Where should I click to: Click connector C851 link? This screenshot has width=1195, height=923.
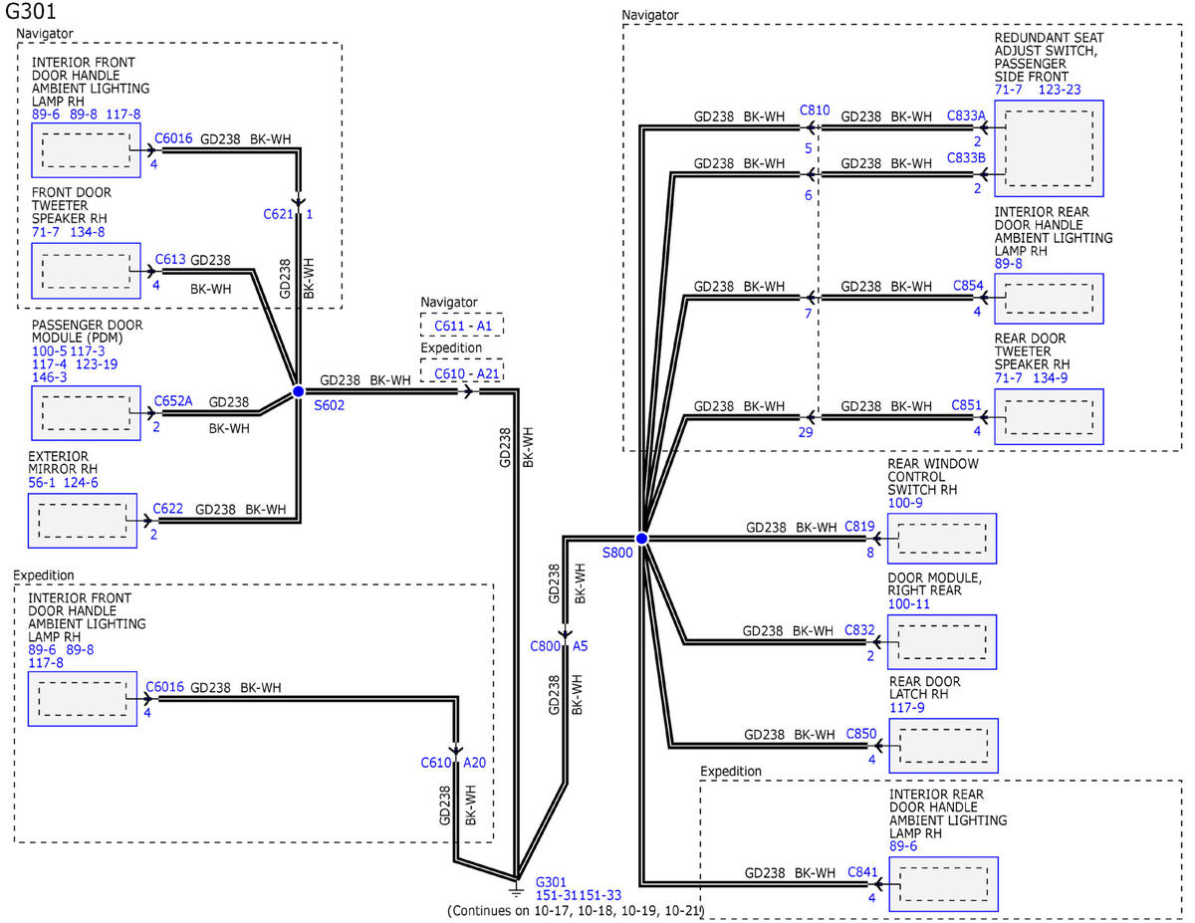pyautogui.click(x=967, y=404)
